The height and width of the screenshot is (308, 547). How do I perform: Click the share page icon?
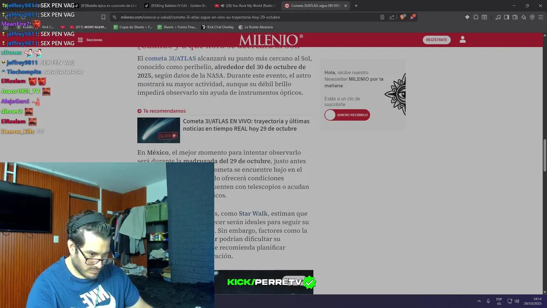392,17
